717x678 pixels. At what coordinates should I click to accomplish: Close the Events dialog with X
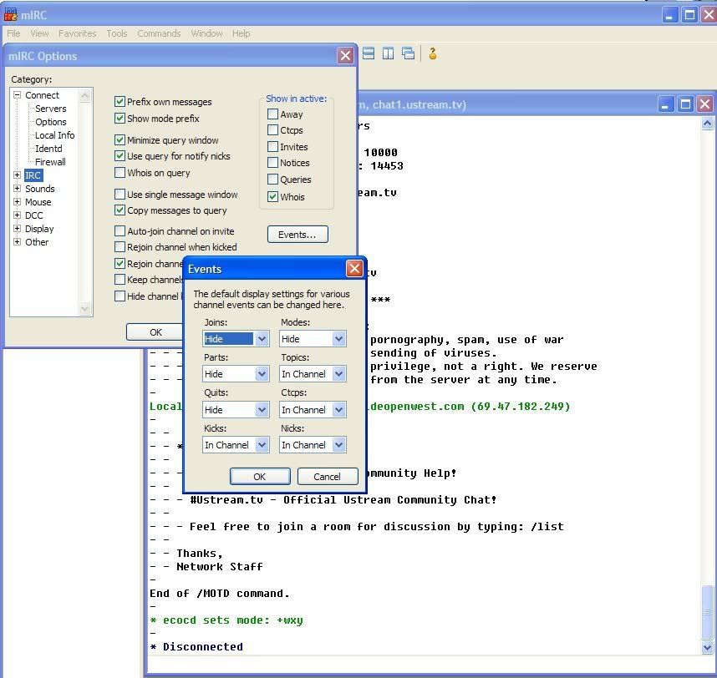coord(354,268)
